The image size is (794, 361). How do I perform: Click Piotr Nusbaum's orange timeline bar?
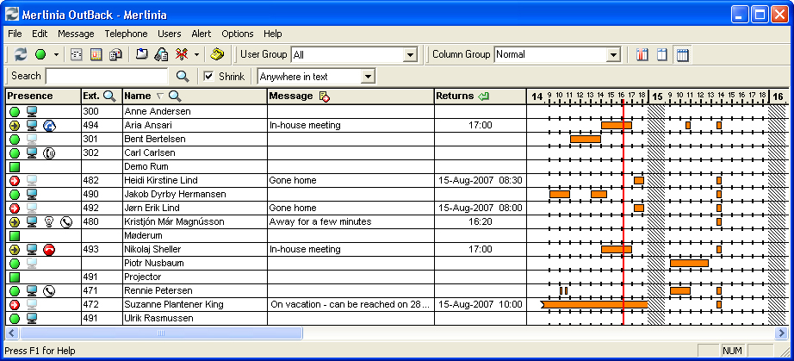point(689,264)
